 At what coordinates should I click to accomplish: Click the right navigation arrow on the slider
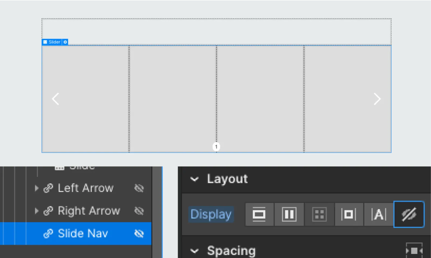(377, 99)
